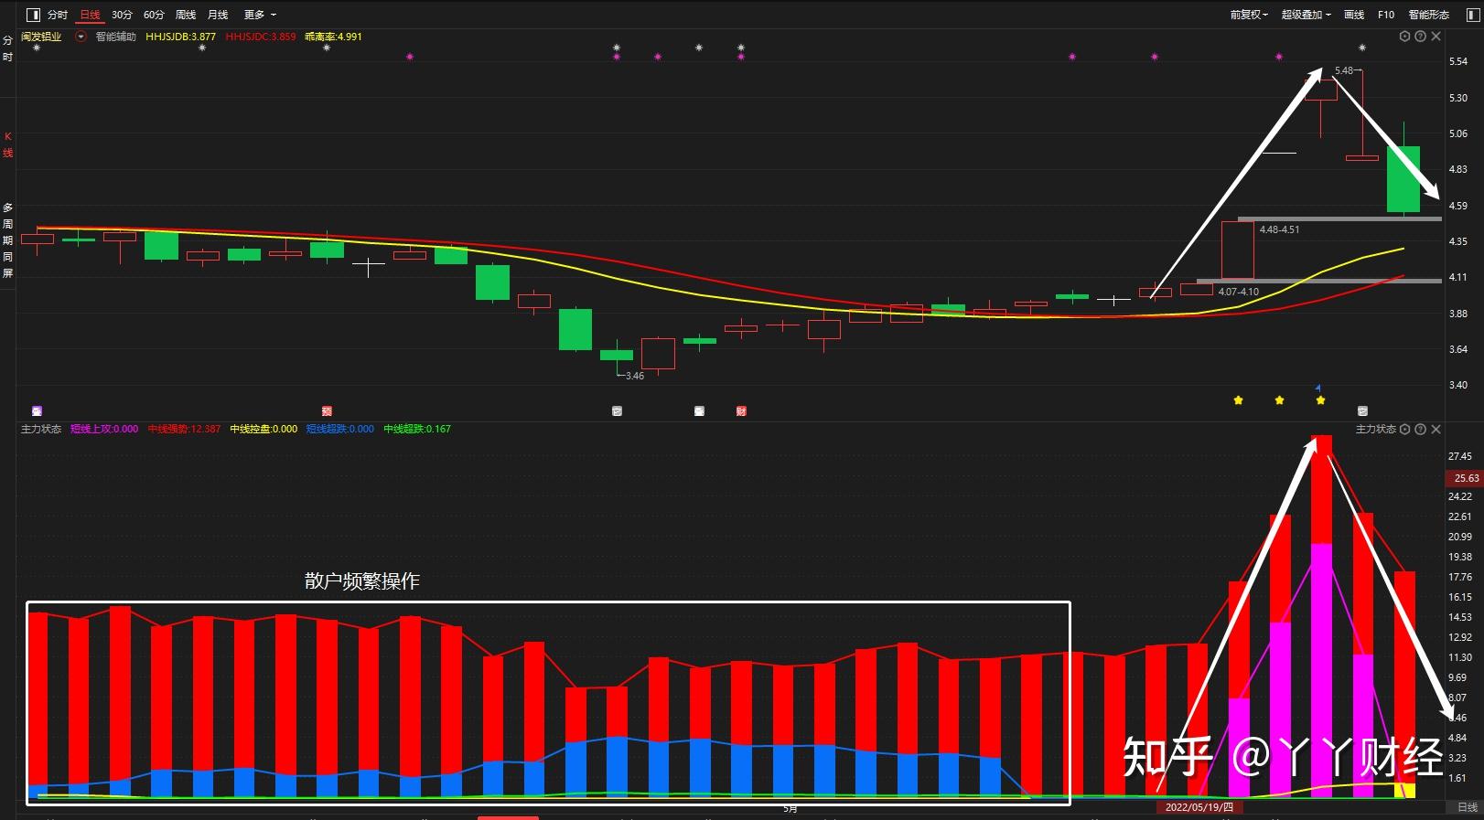Click 中线控盘:0.000 legend
This screenshot has width=1484, height=820.
coord(263,429)
